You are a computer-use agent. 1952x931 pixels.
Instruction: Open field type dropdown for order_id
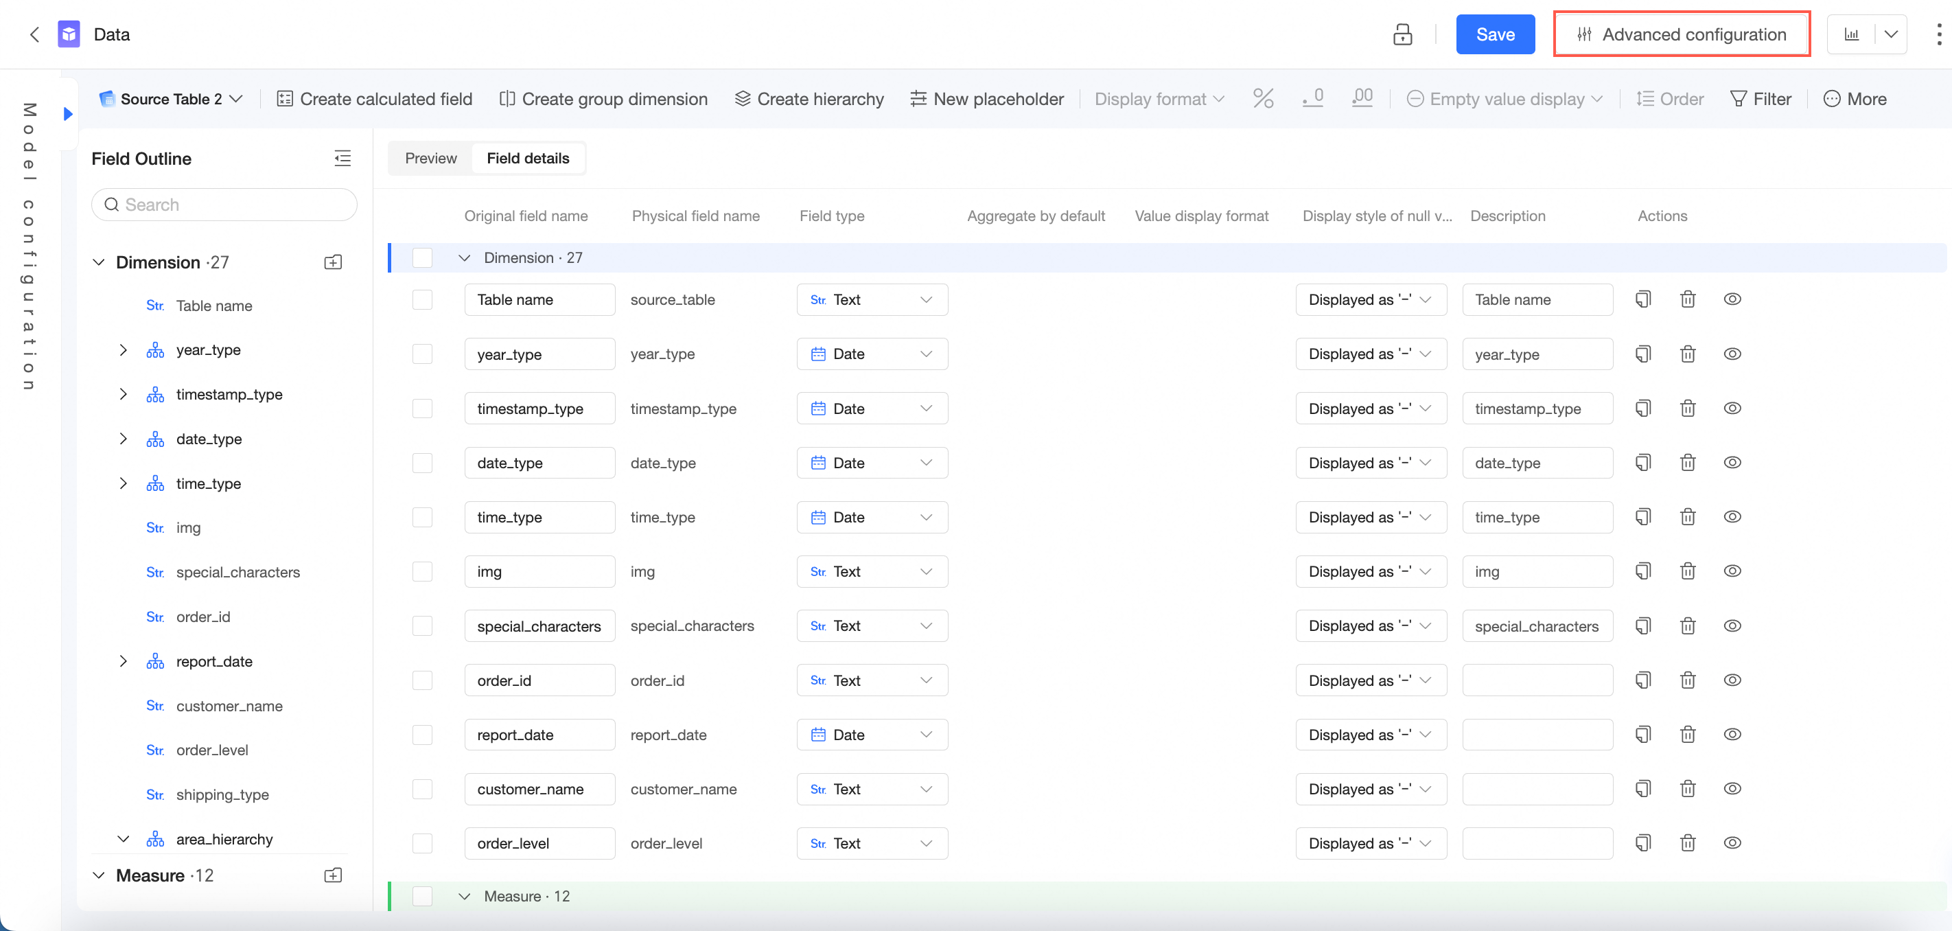[872, 680]
